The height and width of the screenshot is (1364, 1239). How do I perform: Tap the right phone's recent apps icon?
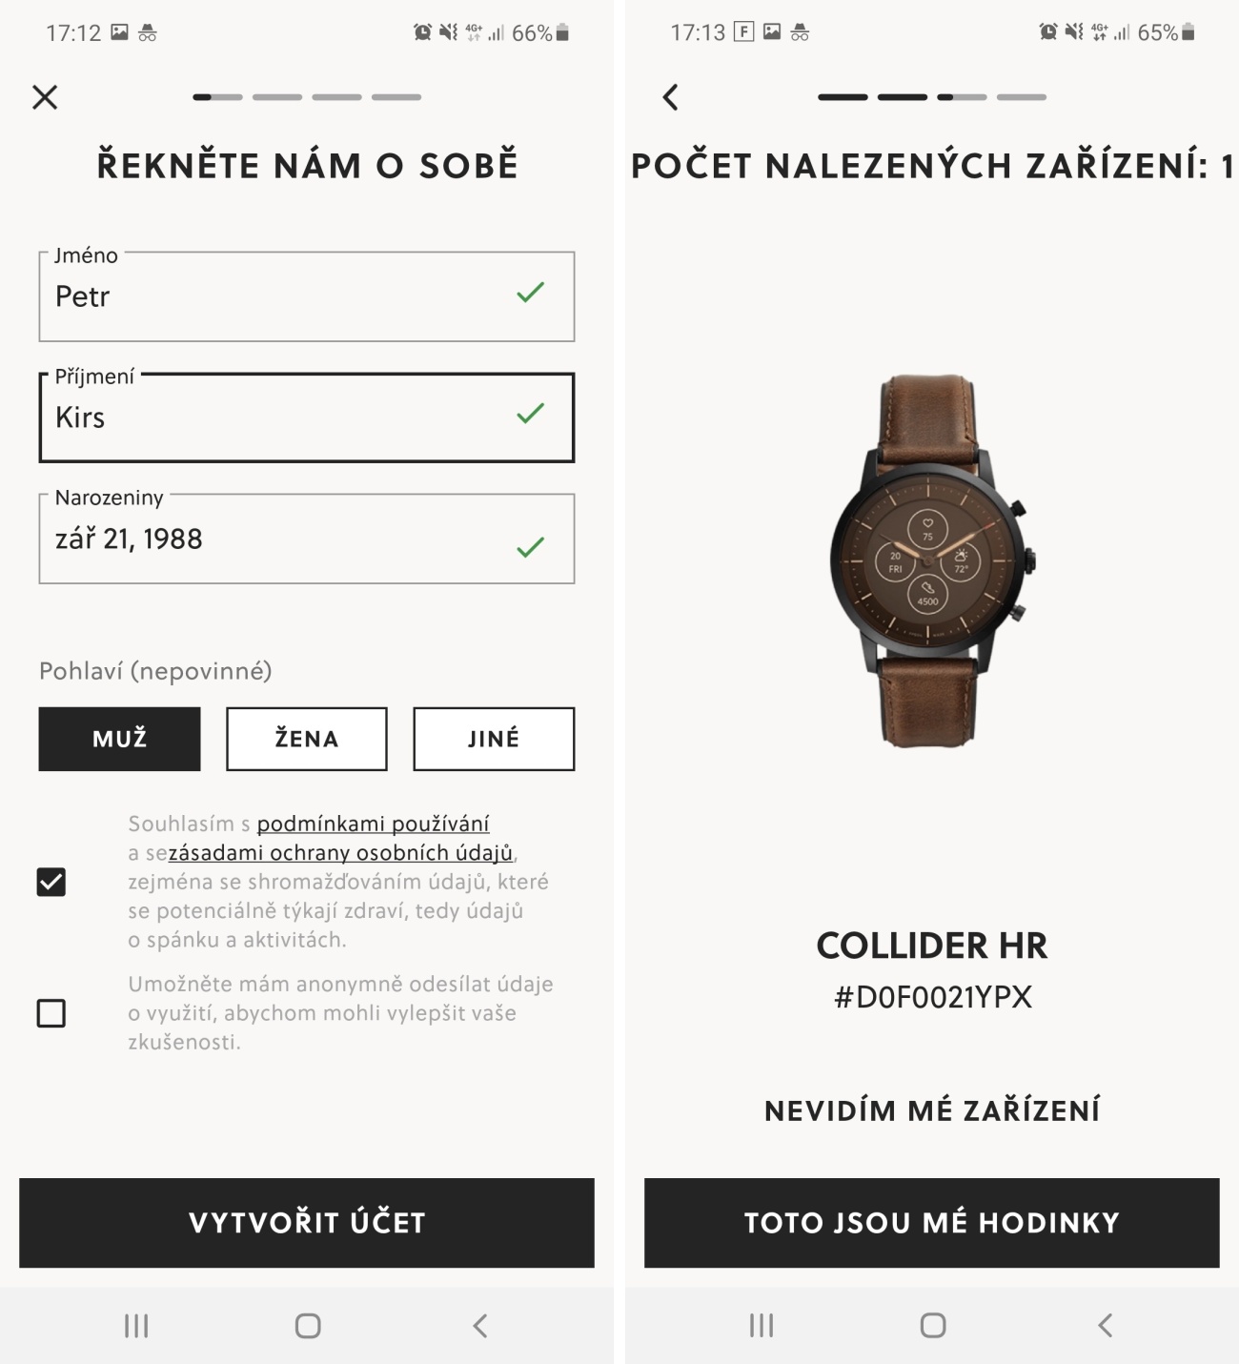coord(762,1326)
